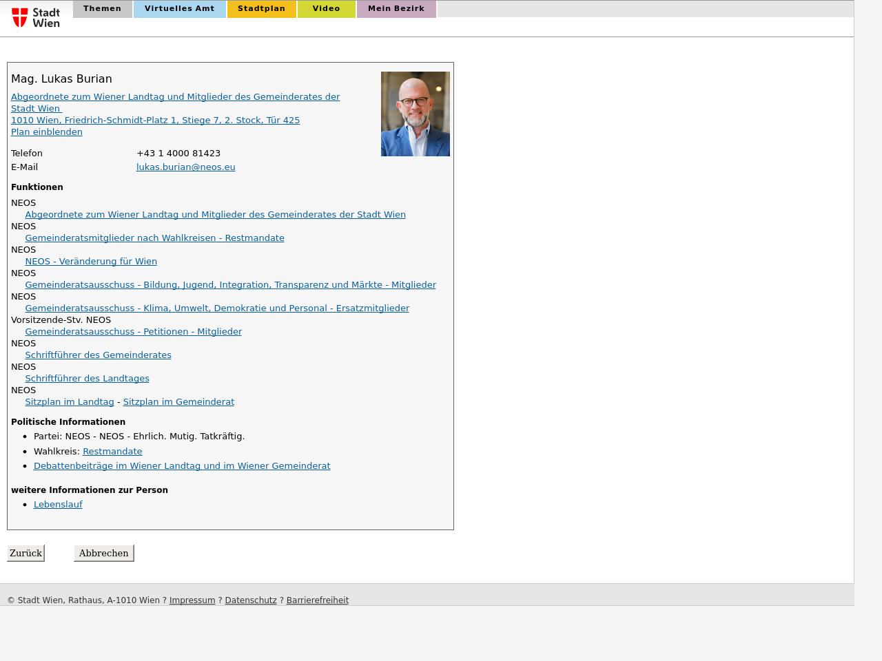Open the Lebenslauf link
Image resolution: width=882 pixels, height=661 pixels.
pyautogui.click(x=58, y=505)
